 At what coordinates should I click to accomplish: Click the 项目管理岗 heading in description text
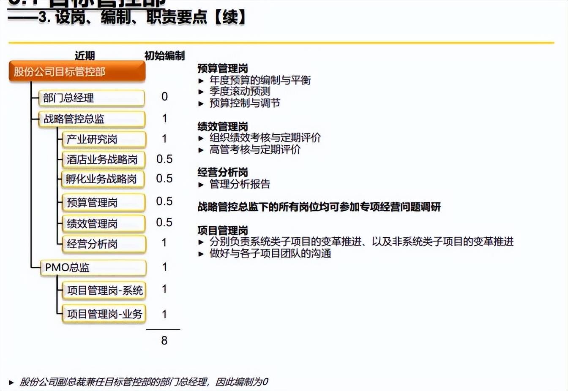pos(223,231)
